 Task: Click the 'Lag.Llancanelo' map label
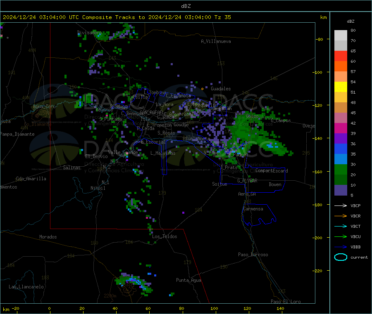[x=26, y=287]
